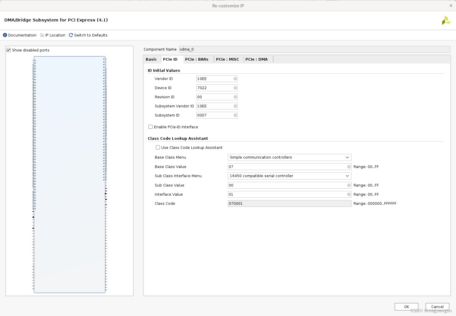Image resolution: width=456 pixels, height=316 pixels.
Task: Click Class Code Lookup Assistant heading
Action: pyautogui.click(x=178, y=139)
